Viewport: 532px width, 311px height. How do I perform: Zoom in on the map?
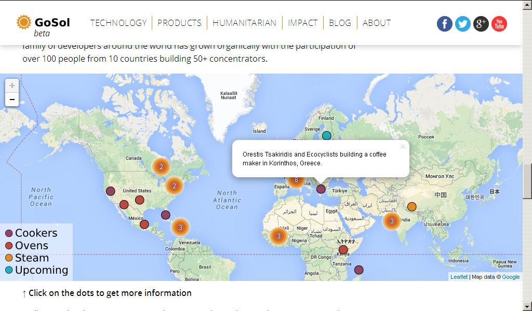pos(12,86)
